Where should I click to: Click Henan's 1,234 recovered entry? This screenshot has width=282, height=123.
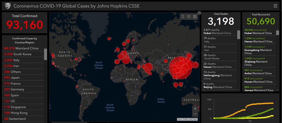coord(259,40)
